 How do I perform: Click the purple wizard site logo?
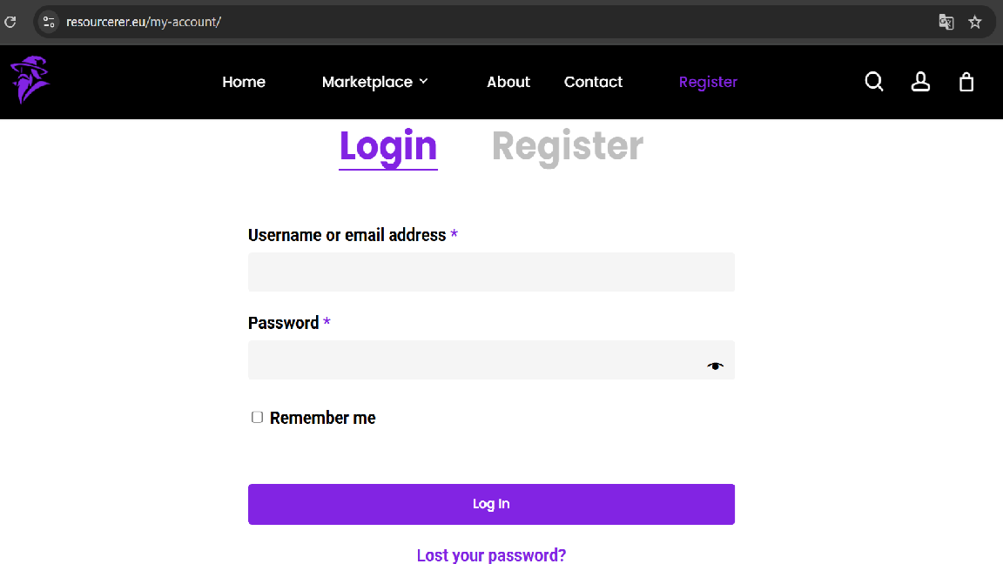[30, 80]
